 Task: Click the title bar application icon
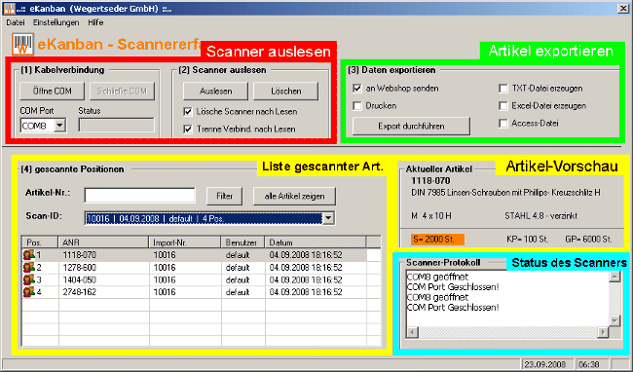[9, 8]
